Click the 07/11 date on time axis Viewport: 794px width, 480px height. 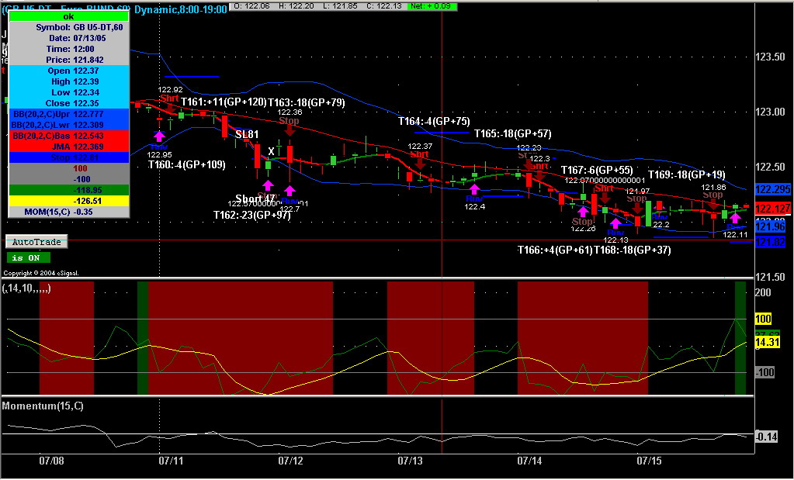point(170,461)
